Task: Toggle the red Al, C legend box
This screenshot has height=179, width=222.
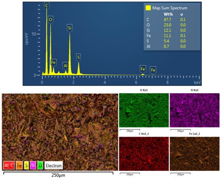Action: tap(9, 165)
